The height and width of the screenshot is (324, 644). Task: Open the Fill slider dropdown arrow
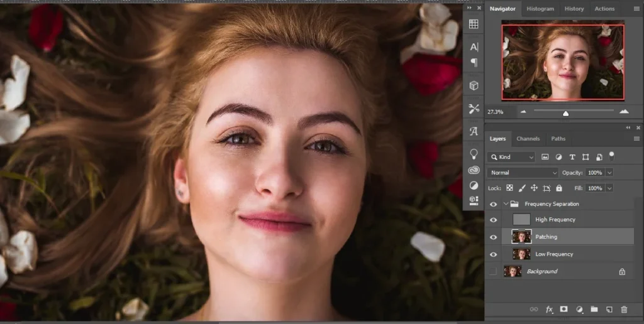coord(609,188)
